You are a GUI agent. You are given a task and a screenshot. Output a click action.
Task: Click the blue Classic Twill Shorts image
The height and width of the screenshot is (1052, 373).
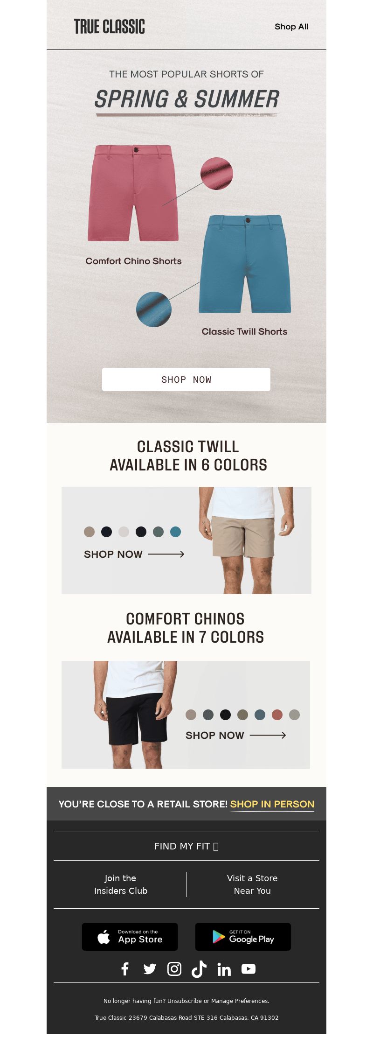click(245, 264)
